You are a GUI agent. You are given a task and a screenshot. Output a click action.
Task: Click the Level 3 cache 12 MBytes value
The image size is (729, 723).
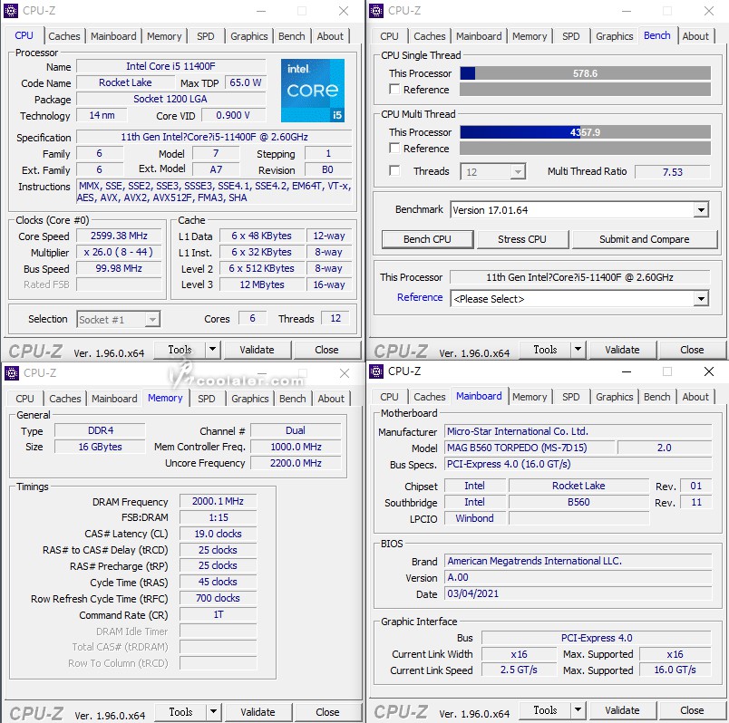[x=262, y=284]
